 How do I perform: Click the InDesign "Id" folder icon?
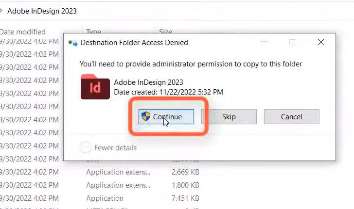coord(95,87)
